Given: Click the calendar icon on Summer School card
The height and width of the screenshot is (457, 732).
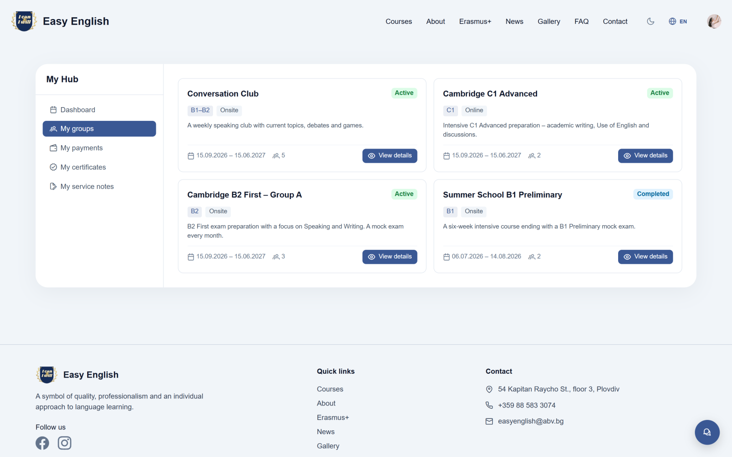Looking at the screenshot, I should click(x=447, y=257).
